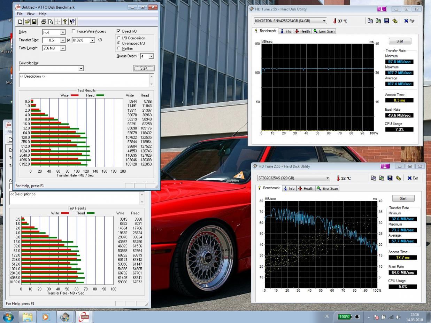Image resolution: width=431 pixels, height=323 pixels.
Task: Switch to Error Scan tab in ST9320325AS window
Action: 327,189
